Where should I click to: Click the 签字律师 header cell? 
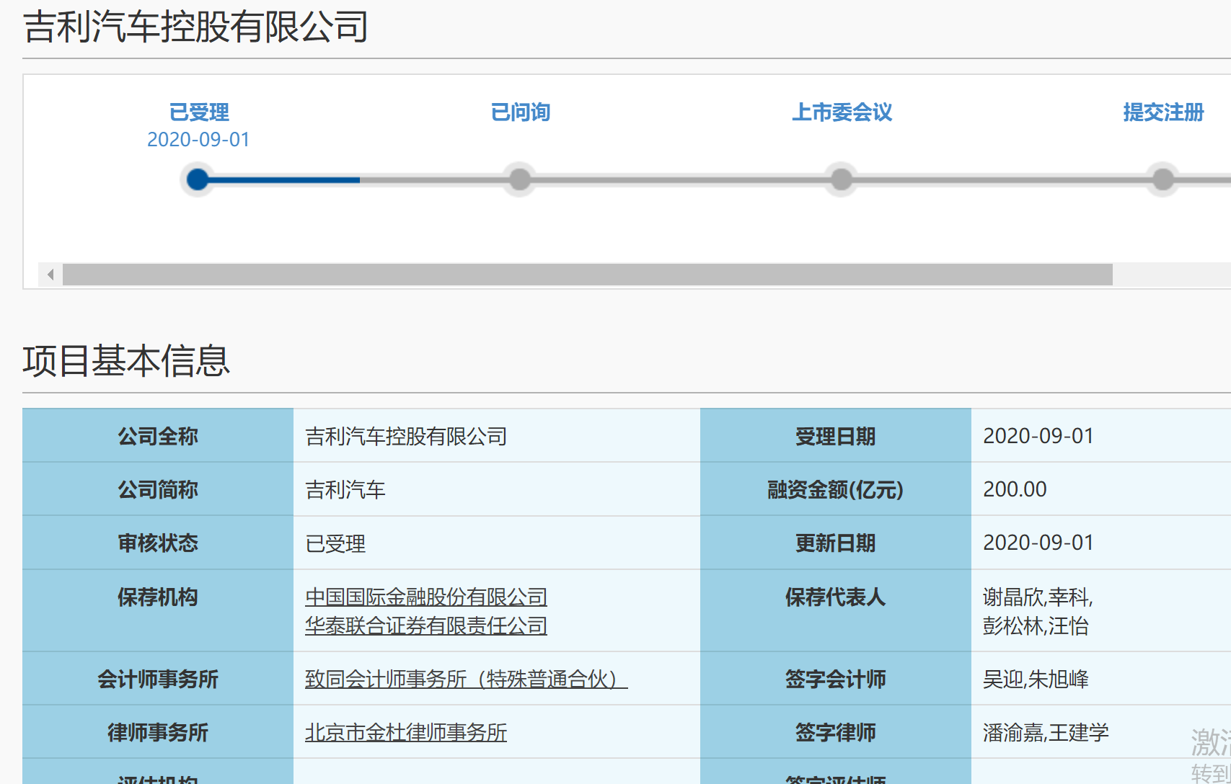click(836, 731)
